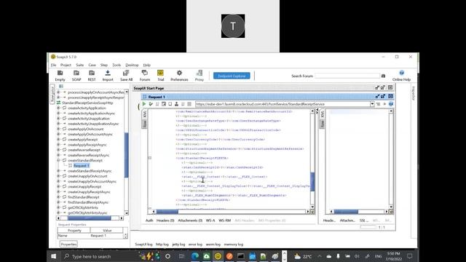Select the Request 1 tree item
Viewport: 466px width, 262px height.
pos(81,166)
